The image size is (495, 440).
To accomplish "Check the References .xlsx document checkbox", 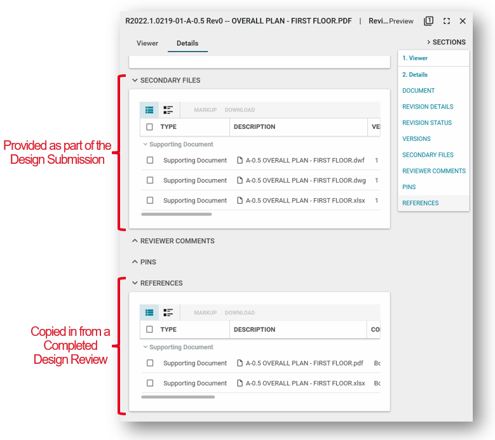I will tap(150, 383).
